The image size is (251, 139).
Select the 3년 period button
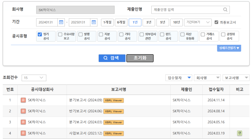(149, 22)
